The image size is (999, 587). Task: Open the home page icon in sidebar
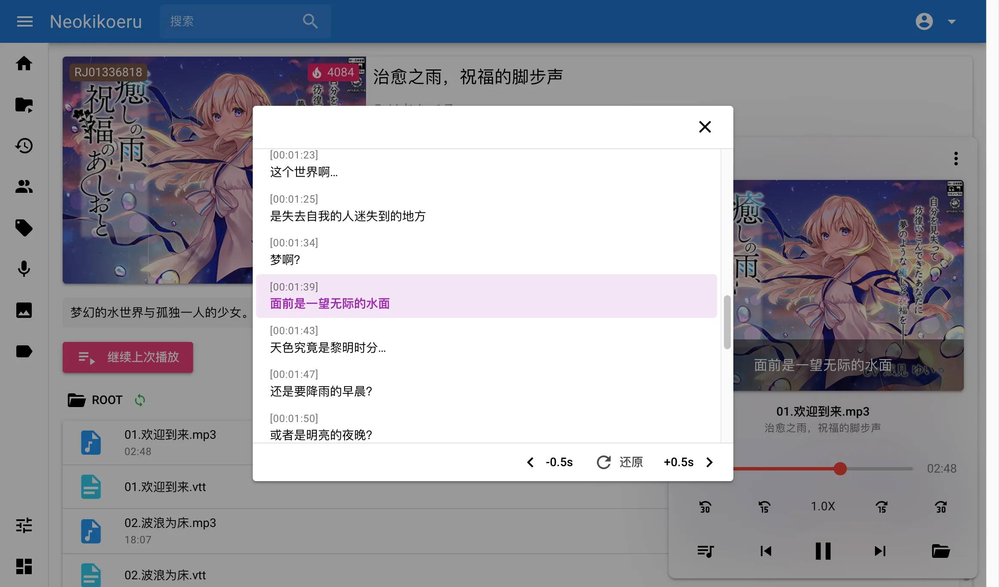[24, 63]
